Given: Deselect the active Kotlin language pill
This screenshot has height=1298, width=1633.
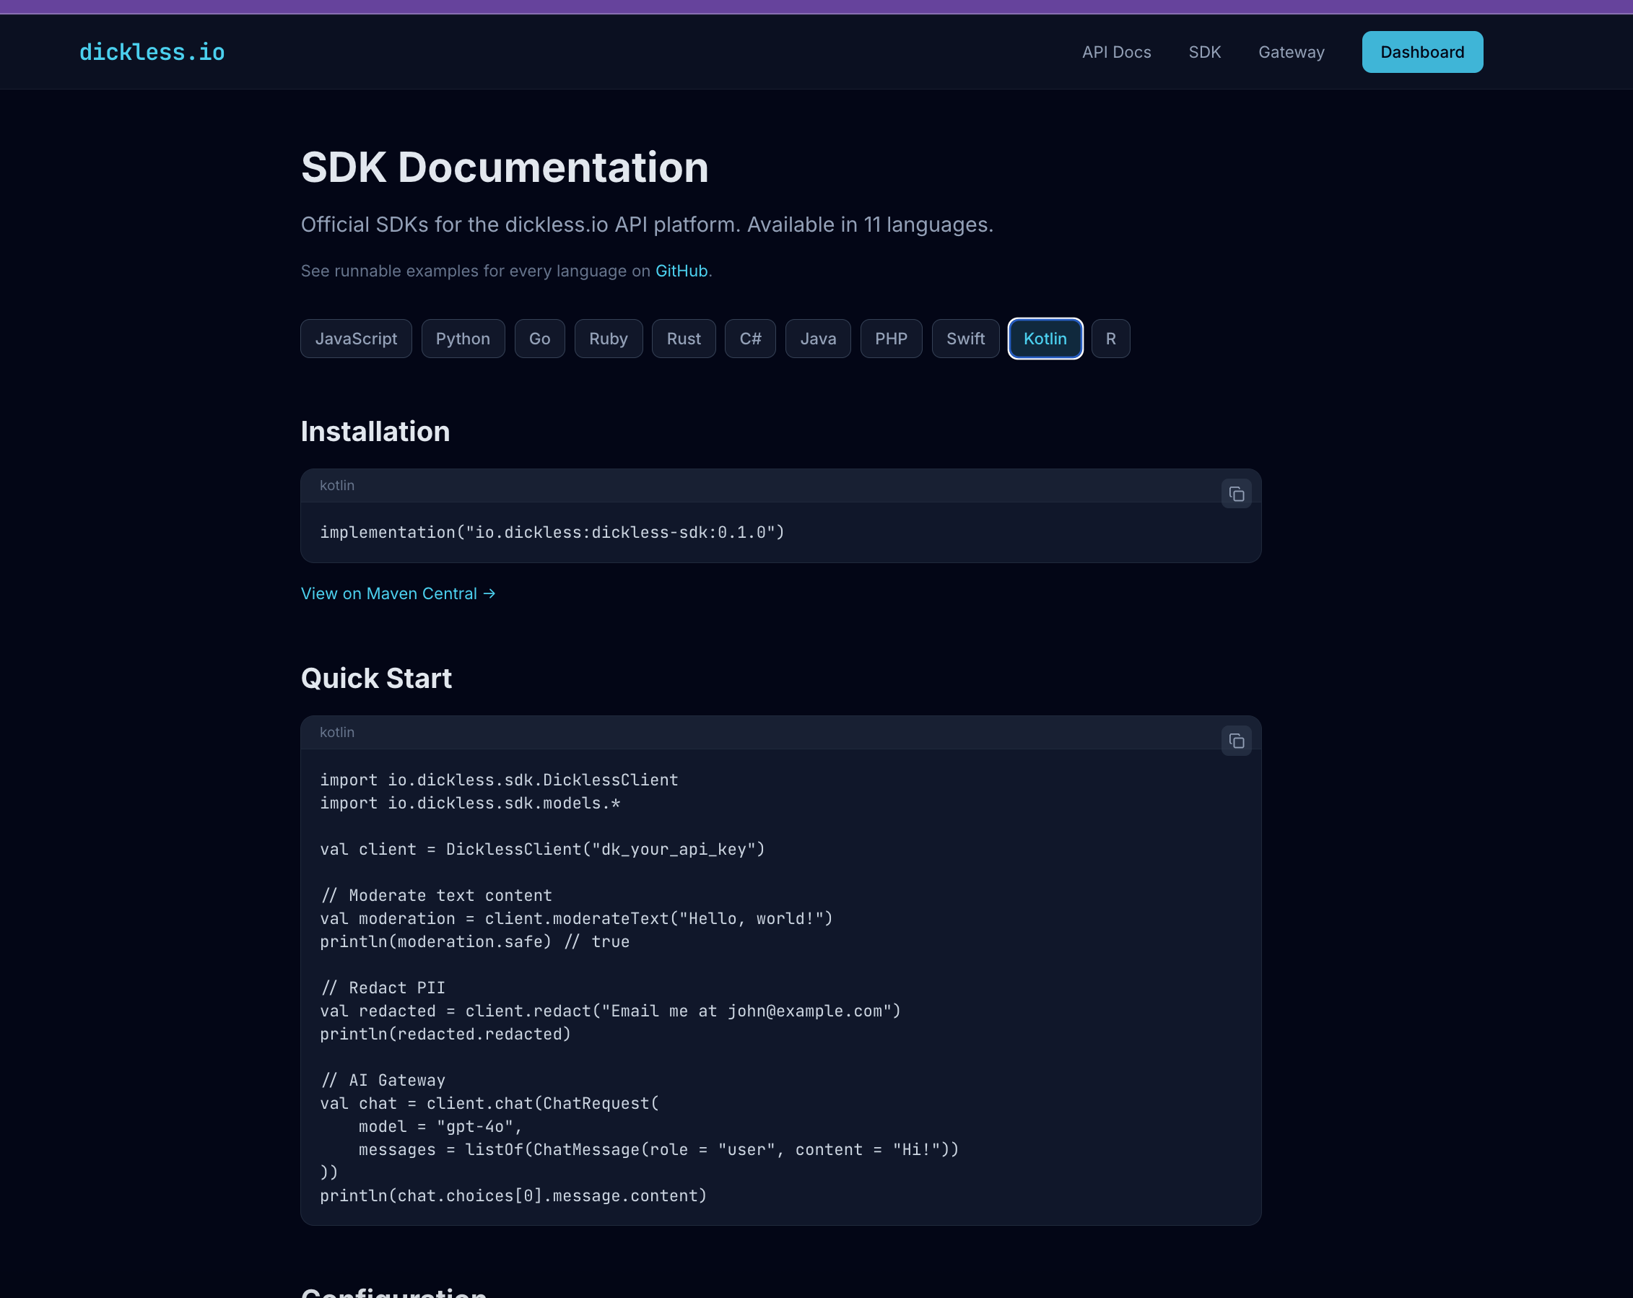Looking at the screenshot, I should coord(1045,339).
